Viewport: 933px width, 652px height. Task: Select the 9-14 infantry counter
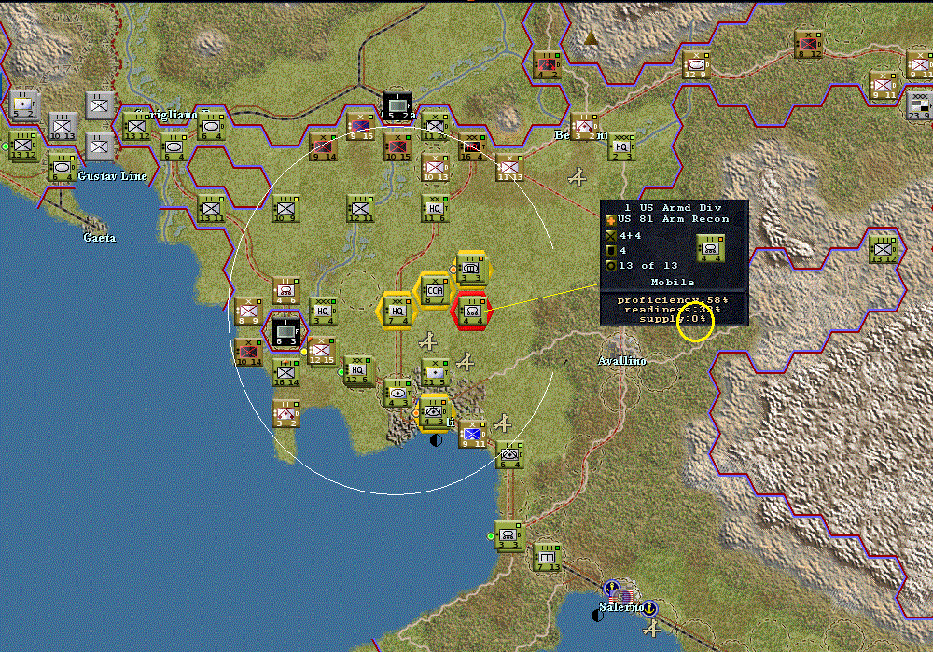click(x=324, y=147)
